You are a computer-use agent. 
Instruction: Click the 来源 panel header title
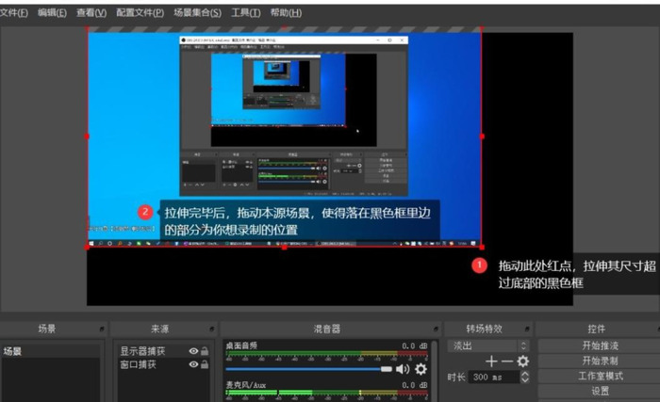160,329
